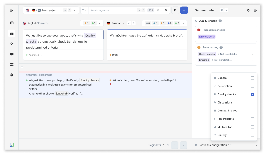Enable the Pre-translate section checkbox
This screenshot has height=154, width=265.
(x=253, y=119)
